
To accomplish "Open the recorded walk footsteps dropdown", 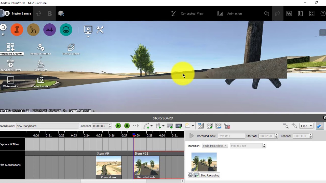I will pos(163,126).
